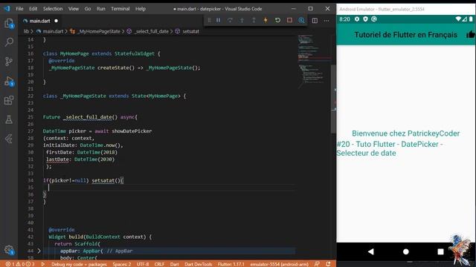Open the Search view in activity bar
The height and width of the screenshot is (267, 476).
tap(9, 42)
